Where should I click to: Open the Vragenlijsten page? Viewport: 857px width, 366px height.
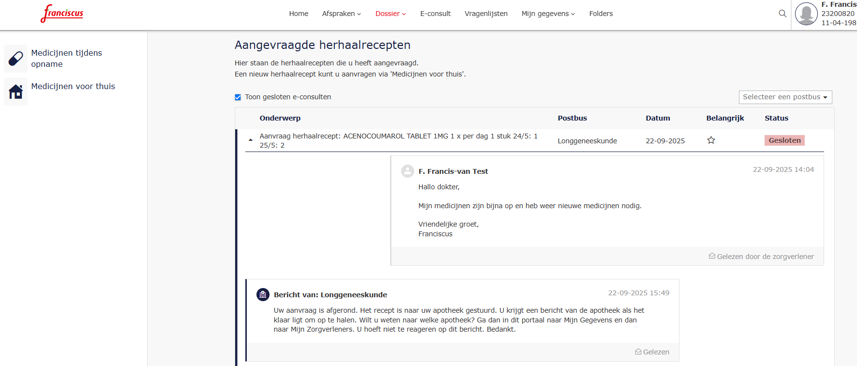(x=486, y=14)
